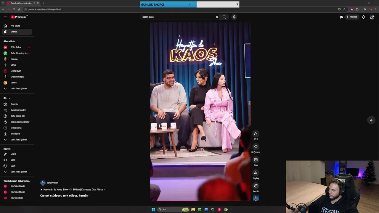Open the Short's comments panel
The width and height of the screenshot is (379, 213).
256,160
